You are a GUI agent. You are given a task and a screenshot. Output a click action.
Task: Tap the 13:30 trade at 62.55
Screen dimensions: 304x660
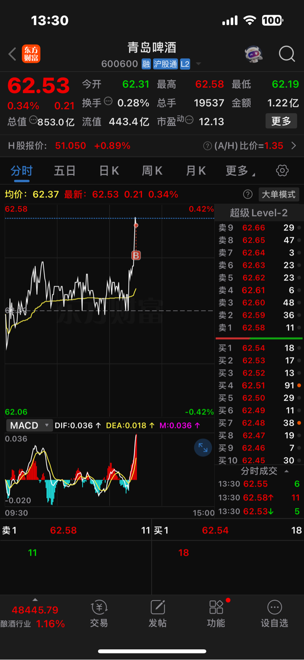click(x=259, y=484)
